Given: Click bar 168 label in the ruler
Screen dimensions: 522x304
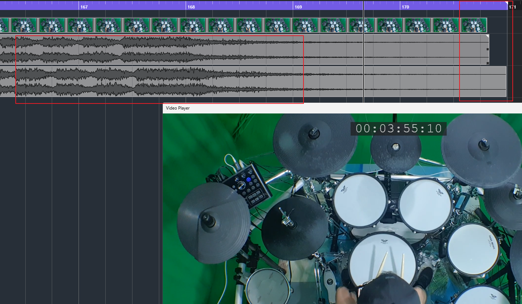Looking at the screenshot, I should 191,7.
